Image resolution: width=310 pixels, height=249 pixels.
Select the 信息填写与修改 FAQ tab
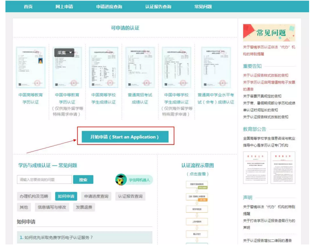(52, 207)
